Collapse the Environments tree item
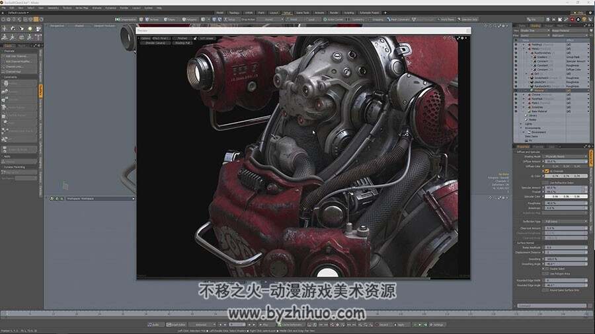The image size is (595, 334). [521, 128]
